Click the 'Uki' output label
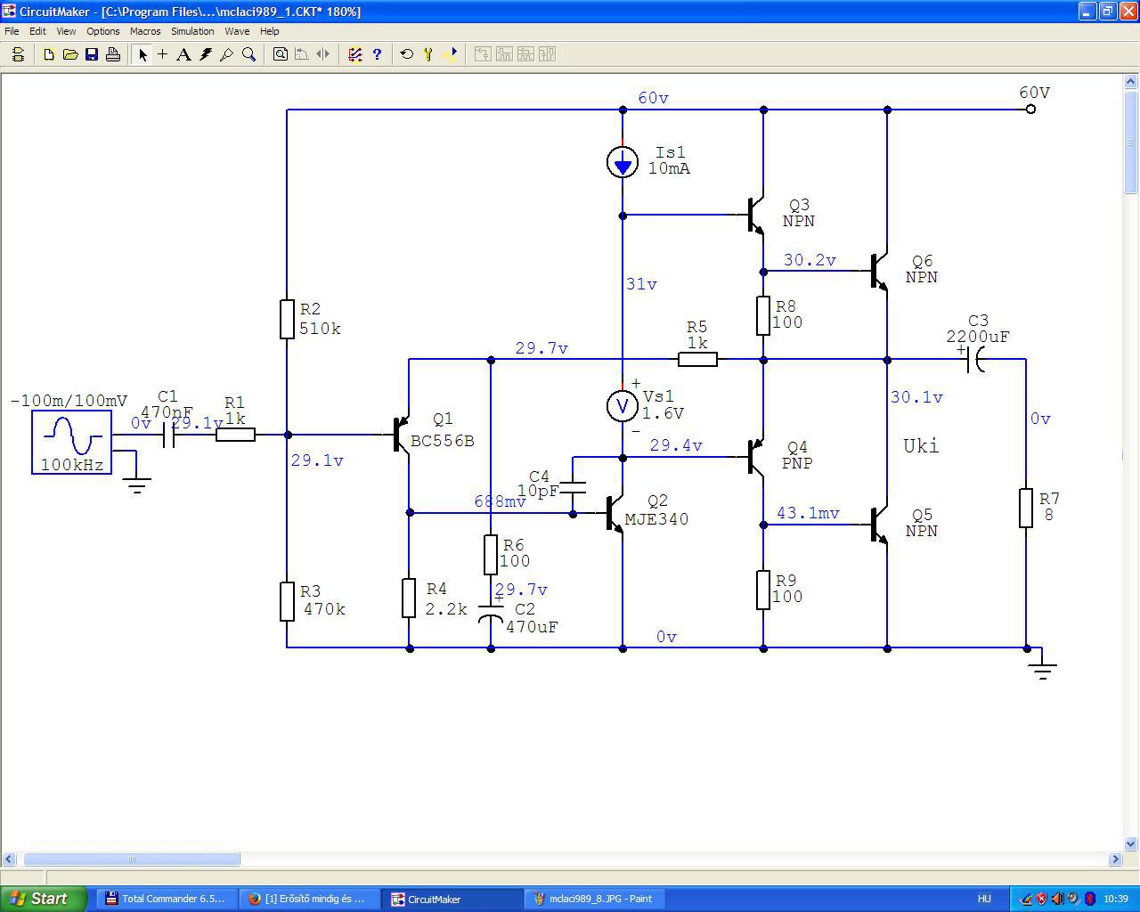Screen dimensions: 1140x912 [x=921, y=446]
